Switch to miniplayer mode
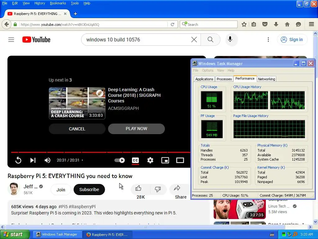This screenshot has height=239, width=318. point(165,160)
